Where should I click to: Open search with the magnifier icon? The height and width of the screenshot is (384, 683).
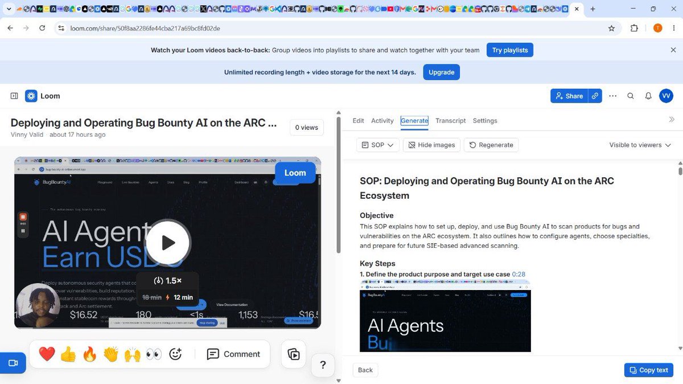[631, 96]
